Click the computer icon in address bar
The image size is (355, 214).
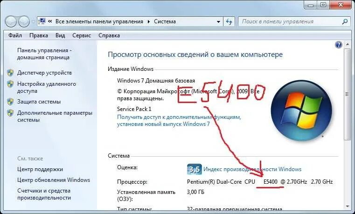click(42, 21)
